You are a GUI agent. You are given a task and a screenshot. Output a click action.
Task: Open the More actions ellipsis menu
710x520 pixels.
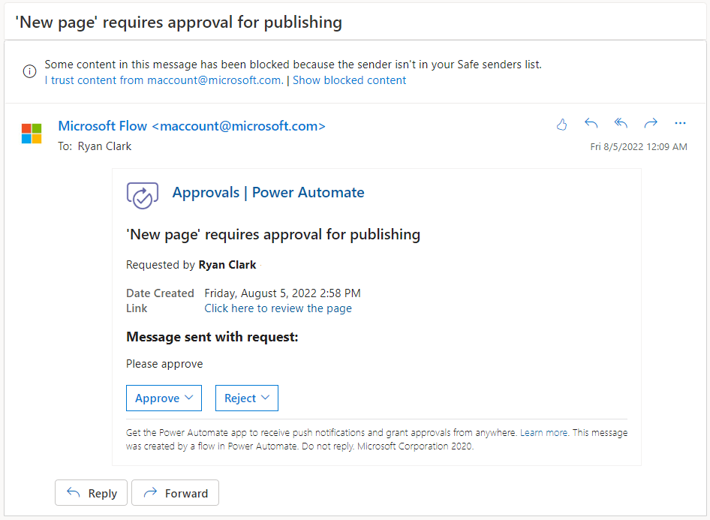tap(680, 123)
